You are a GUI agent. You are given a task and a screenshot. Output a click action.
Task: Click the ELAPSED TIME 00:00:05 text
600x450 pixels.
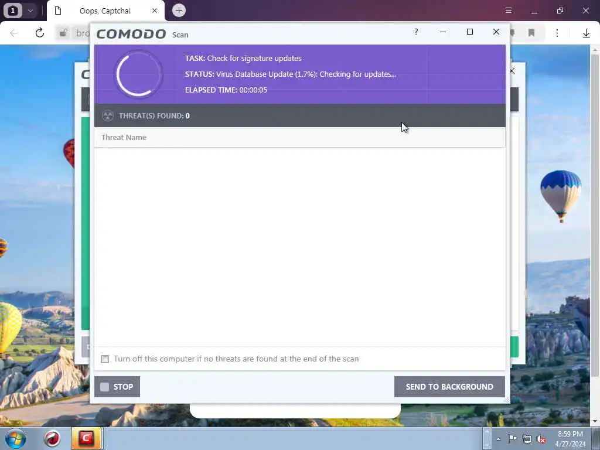tap(226, 90)
